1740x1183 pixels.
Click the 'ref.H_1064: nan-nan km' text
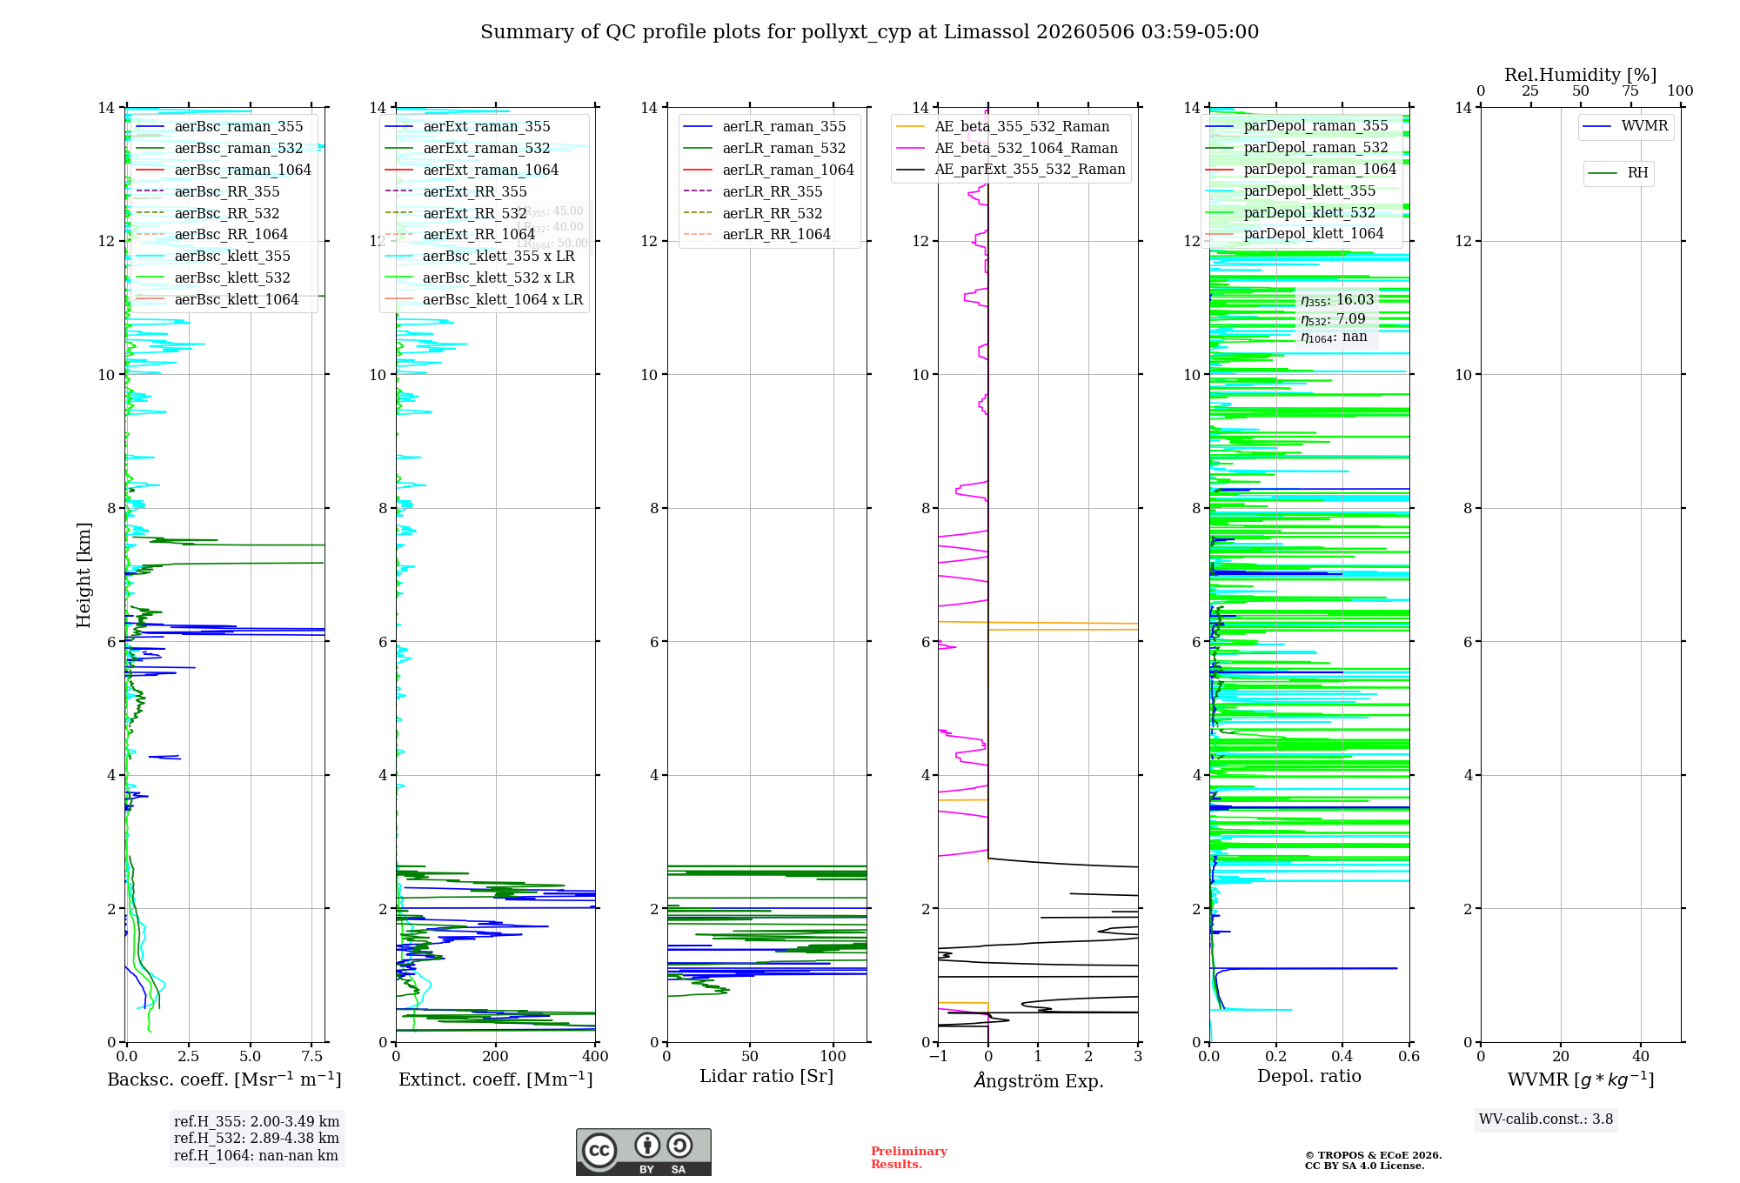[x=256, y=1155]
